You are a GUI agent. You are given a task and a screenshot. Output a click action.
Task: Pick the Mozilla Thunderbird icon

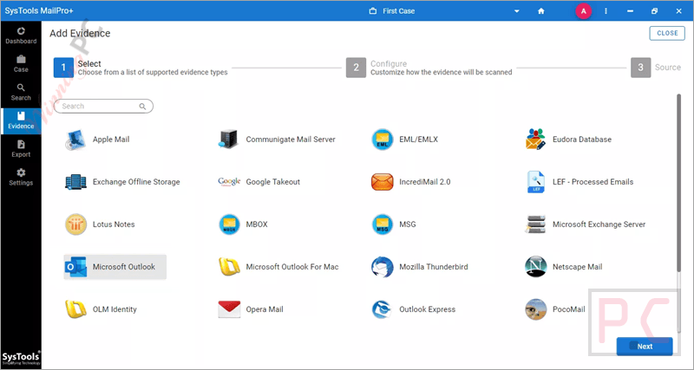[x=382, y=267]
